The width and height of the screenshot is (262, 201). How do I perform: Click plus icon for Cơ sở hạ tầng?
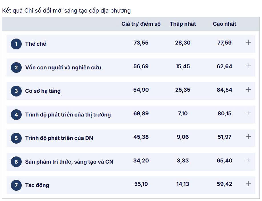pos(248,90)
